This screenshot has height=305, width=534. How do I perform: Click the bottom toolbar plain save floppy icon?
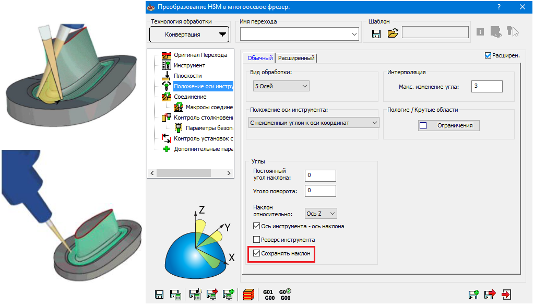(x=159, y=295)
